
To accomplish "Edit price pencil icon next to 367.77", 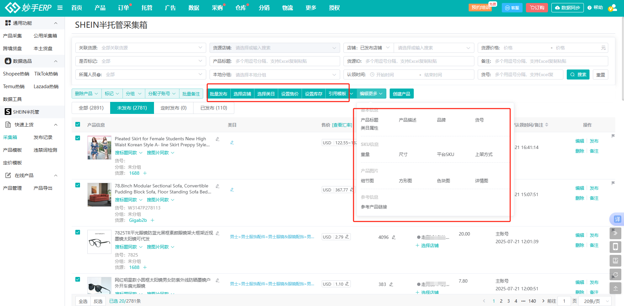I will click(352, 190).
